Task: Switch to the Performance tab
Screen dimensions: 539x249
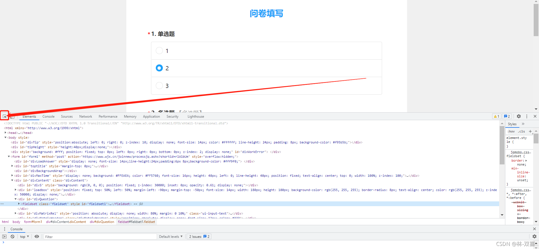Action: pyautogui.click(x=108, y=117)
